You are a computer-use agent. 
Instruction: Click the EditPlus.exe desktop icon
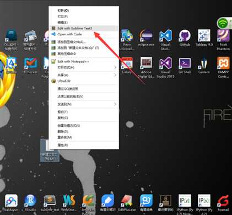coord(127,203)
